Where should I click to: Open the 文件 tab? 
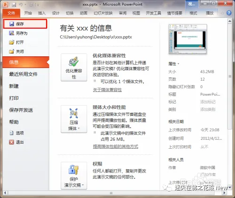tap(11, 13)
